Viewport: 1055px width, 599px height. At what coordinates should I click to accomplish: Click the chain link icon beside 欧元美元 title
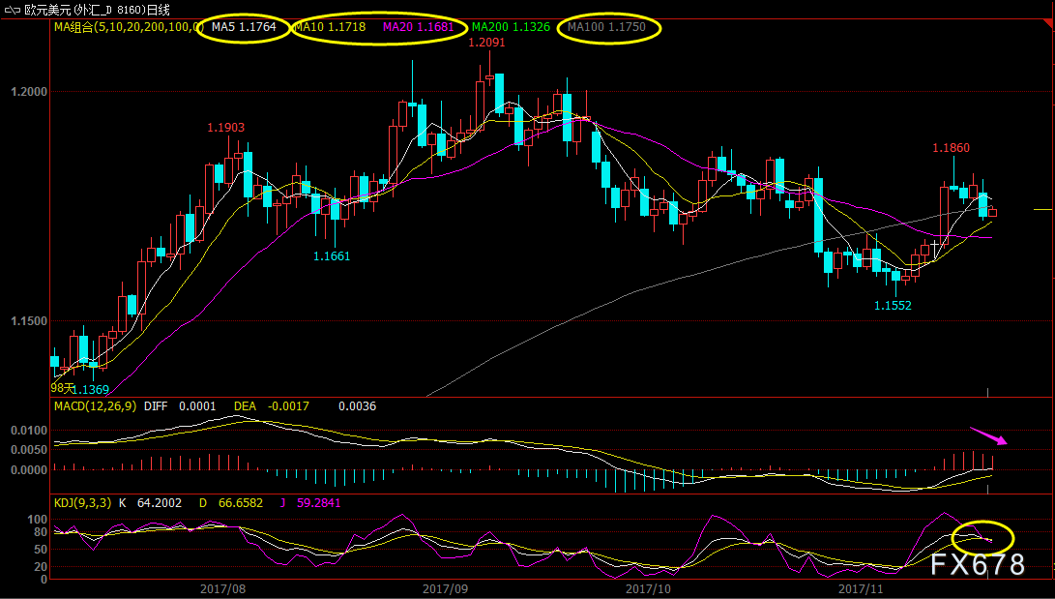point(13,10)
